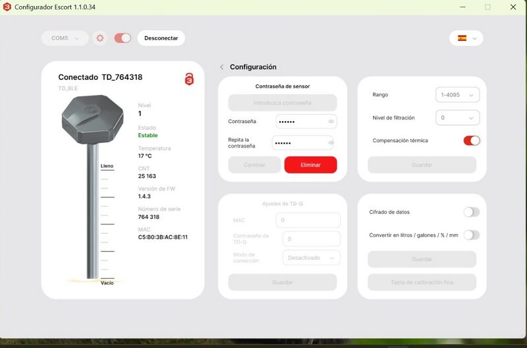Image resolution: width=527 pixels, height=348 pixels.
Task: Click the temperature value 17 °C
Action: point(145,156)
